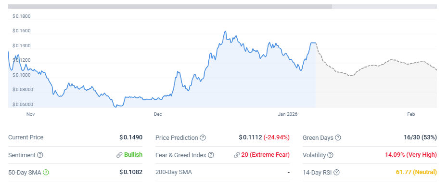Click the price prediction value $0.1112
Viewport: 448px width, 190px height.
(x=250, y=137)
